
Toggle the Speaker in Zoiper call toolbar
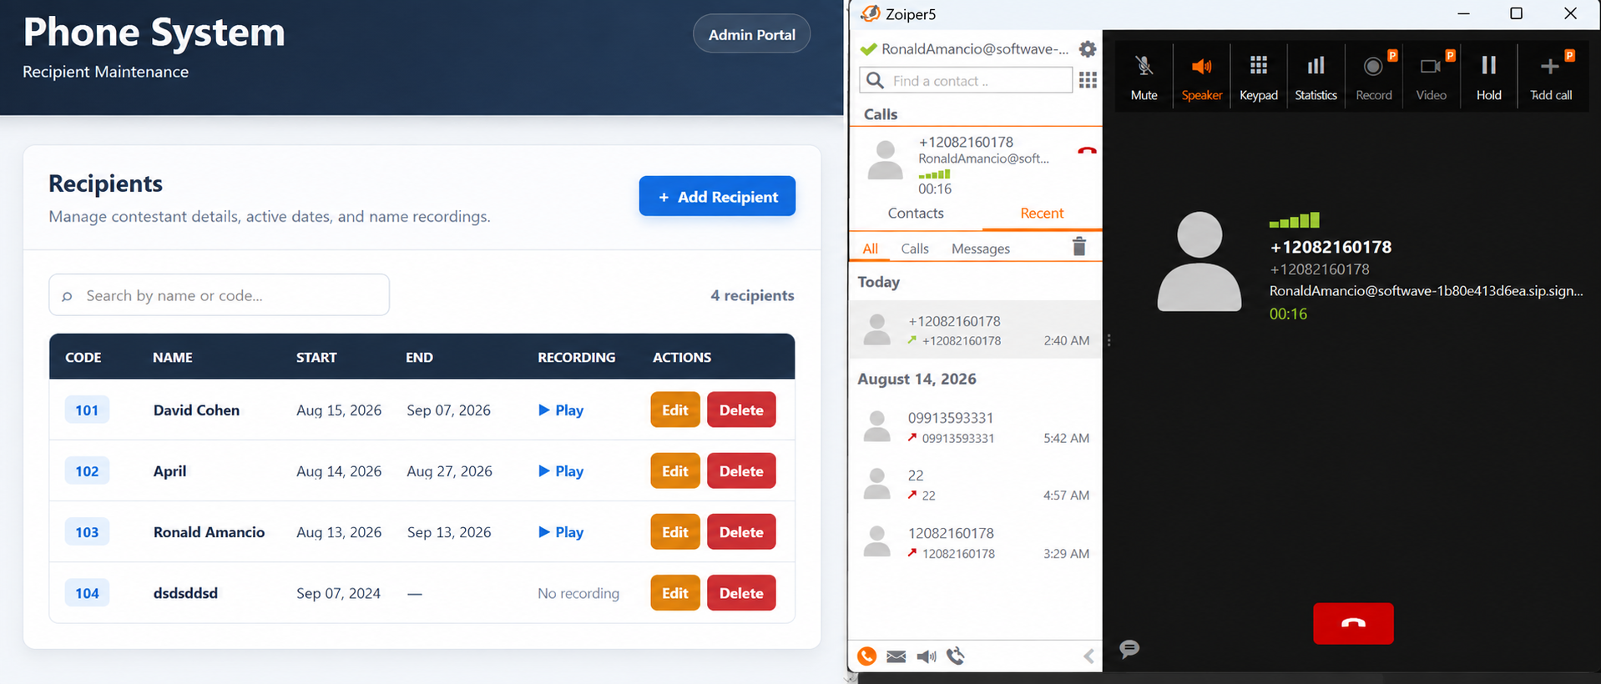point(1201,78)
